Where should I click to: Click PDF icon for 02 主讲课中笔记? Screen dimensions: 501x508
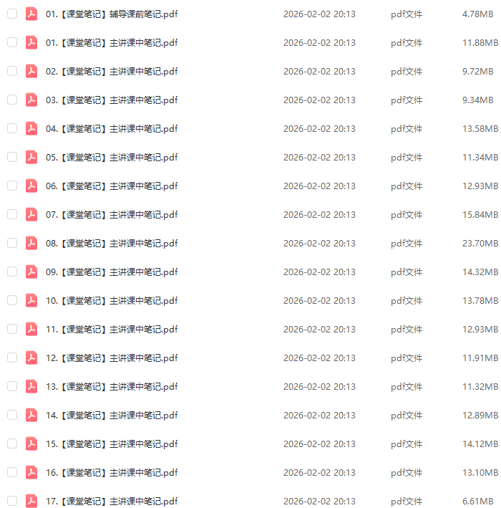coord(31,71)
